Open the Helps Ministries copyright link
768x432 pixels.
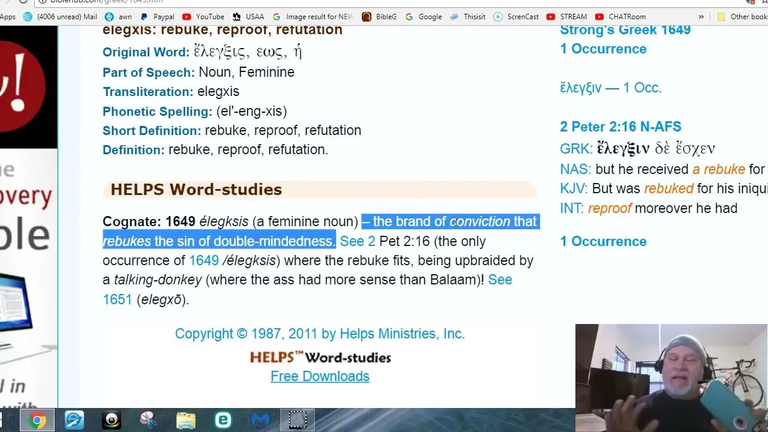320,334
